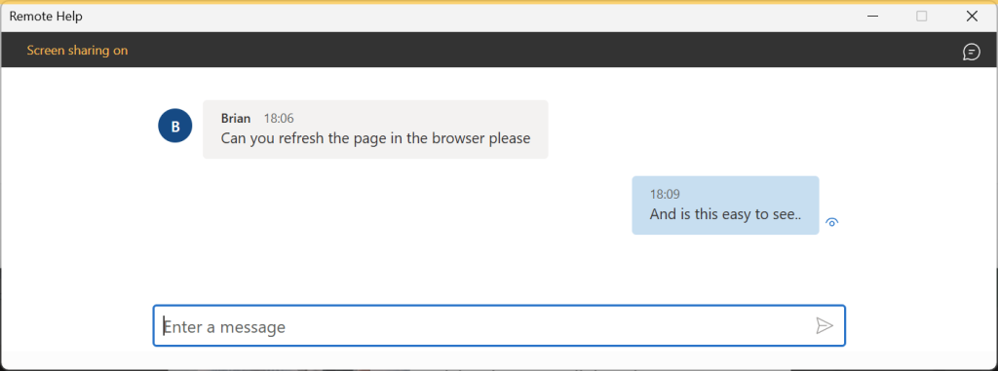This screenshot has height=371, width=998.
Task: Focus the Enter a message field
Action: pos(499,326)
